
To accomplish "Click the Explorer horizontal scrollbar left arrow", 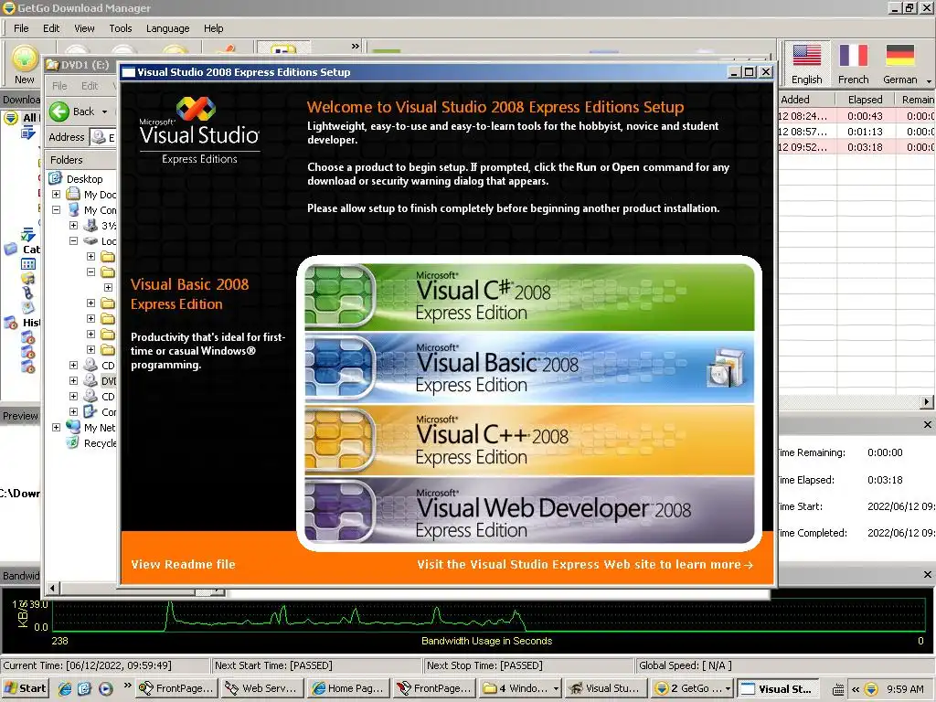I will point(52,589).
